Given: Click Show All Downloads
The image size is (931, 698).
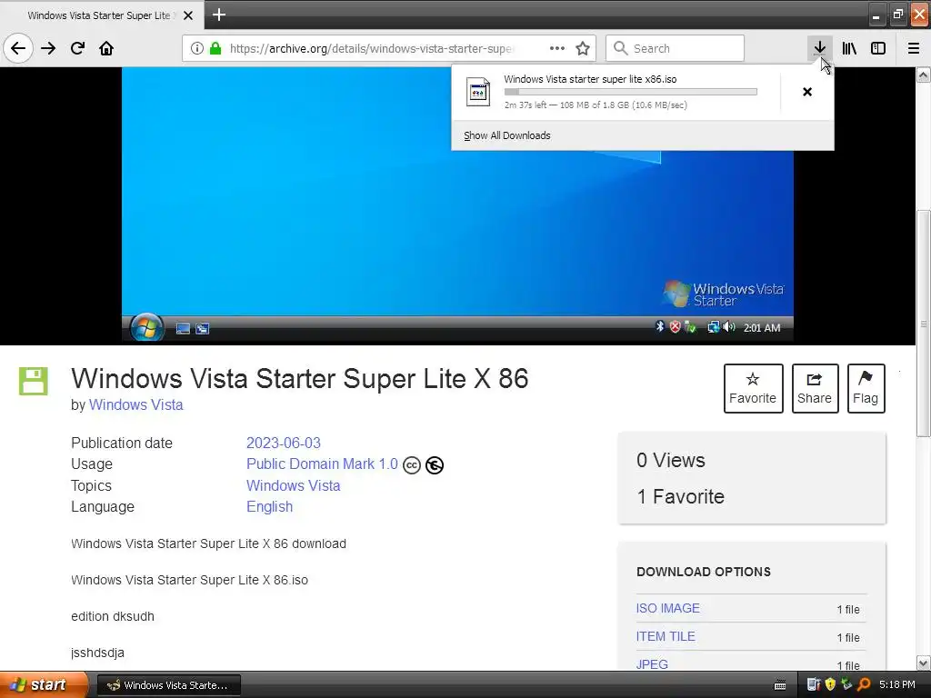Looking at the screenshot, I should [507, 135].
